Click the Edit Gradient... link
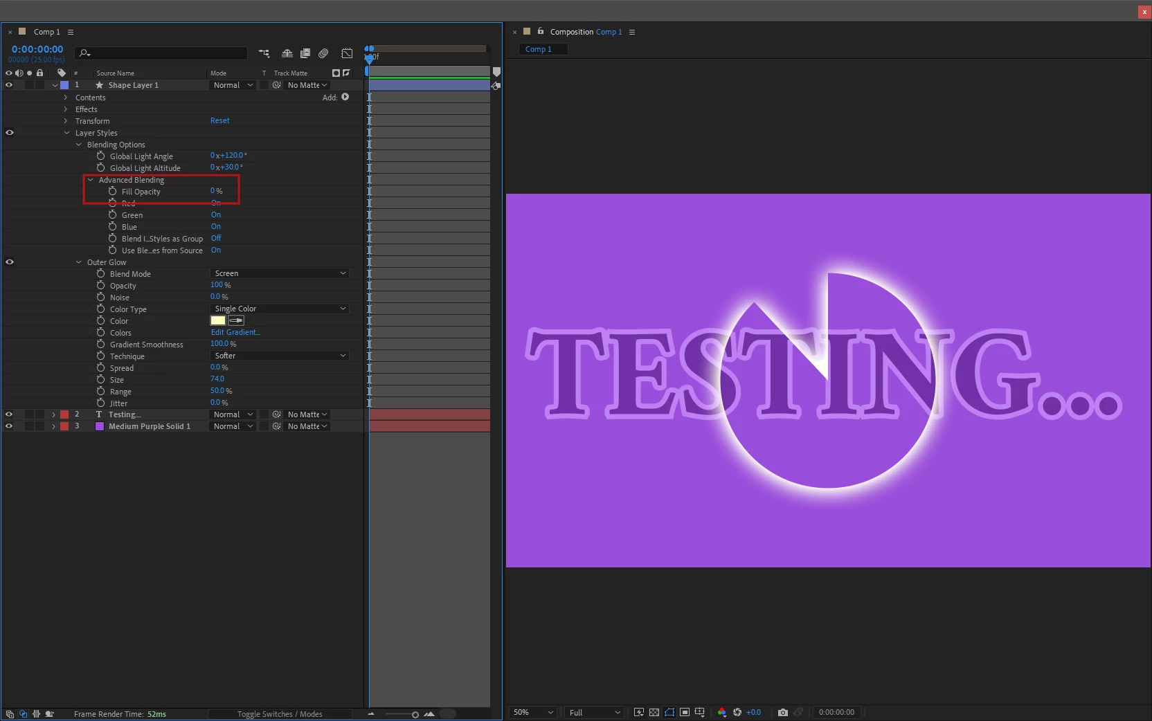Image resolution: width=1152 pixels, height=721 pixels. [x=235, y=332]
